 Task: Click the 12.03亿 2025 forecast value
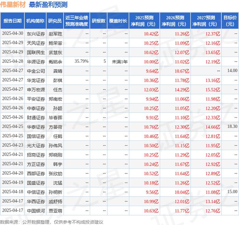tap(151, 90)
